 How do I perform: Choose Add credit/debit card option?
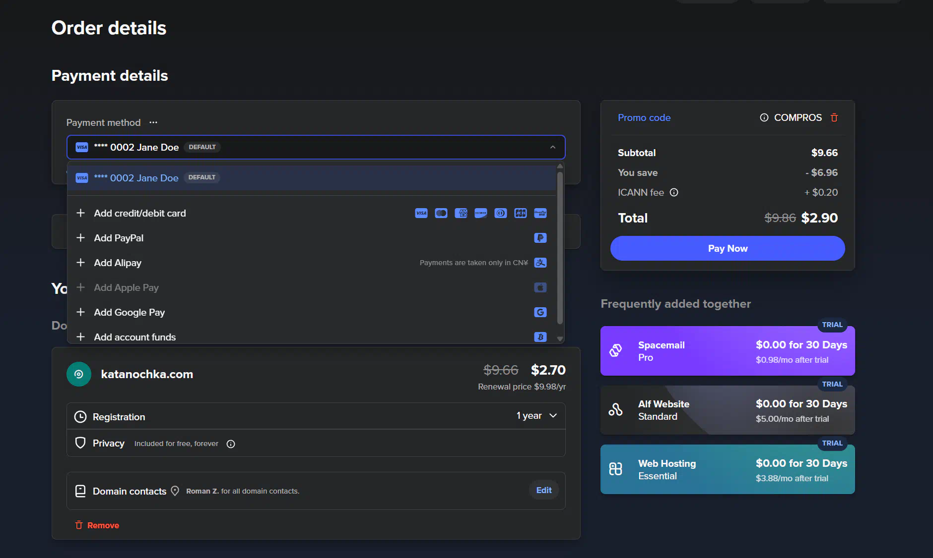point(140,213)
